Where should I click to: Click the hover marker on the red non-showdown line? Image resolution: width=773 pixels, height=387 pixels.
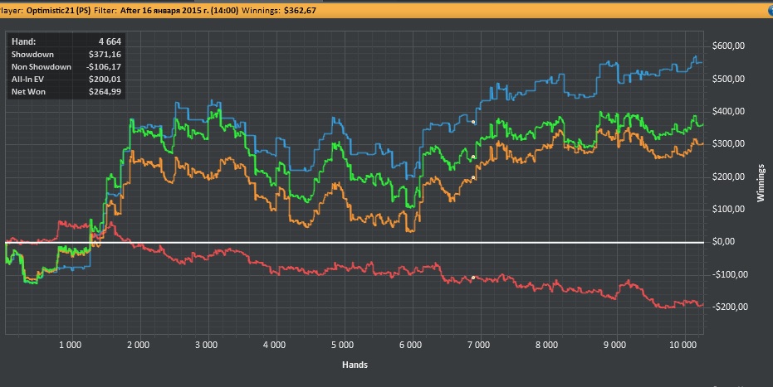point(473,278)
